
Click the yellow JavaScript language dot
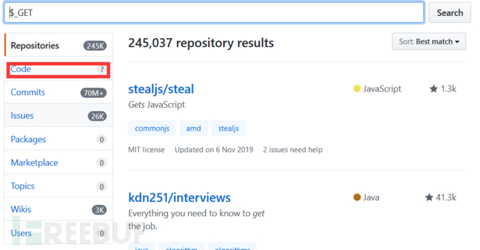pyautogui.click(x=357, y=89)
